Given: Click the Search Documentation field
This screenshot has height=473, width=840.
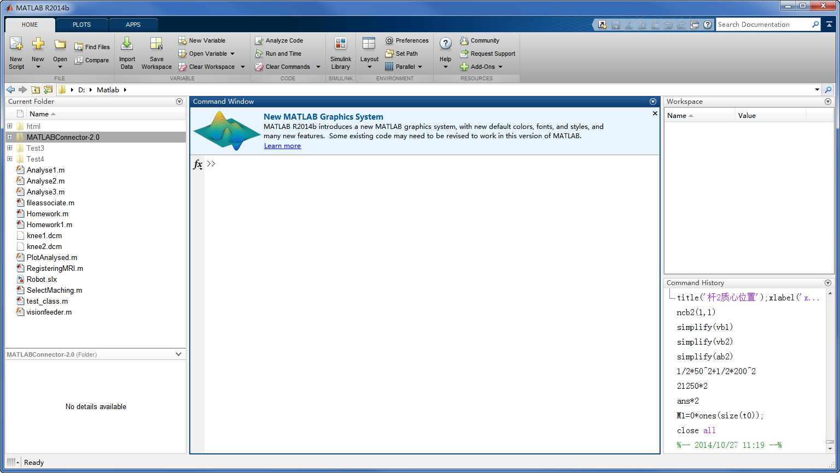Looking at the screenshot, I should tap(763, 25).
